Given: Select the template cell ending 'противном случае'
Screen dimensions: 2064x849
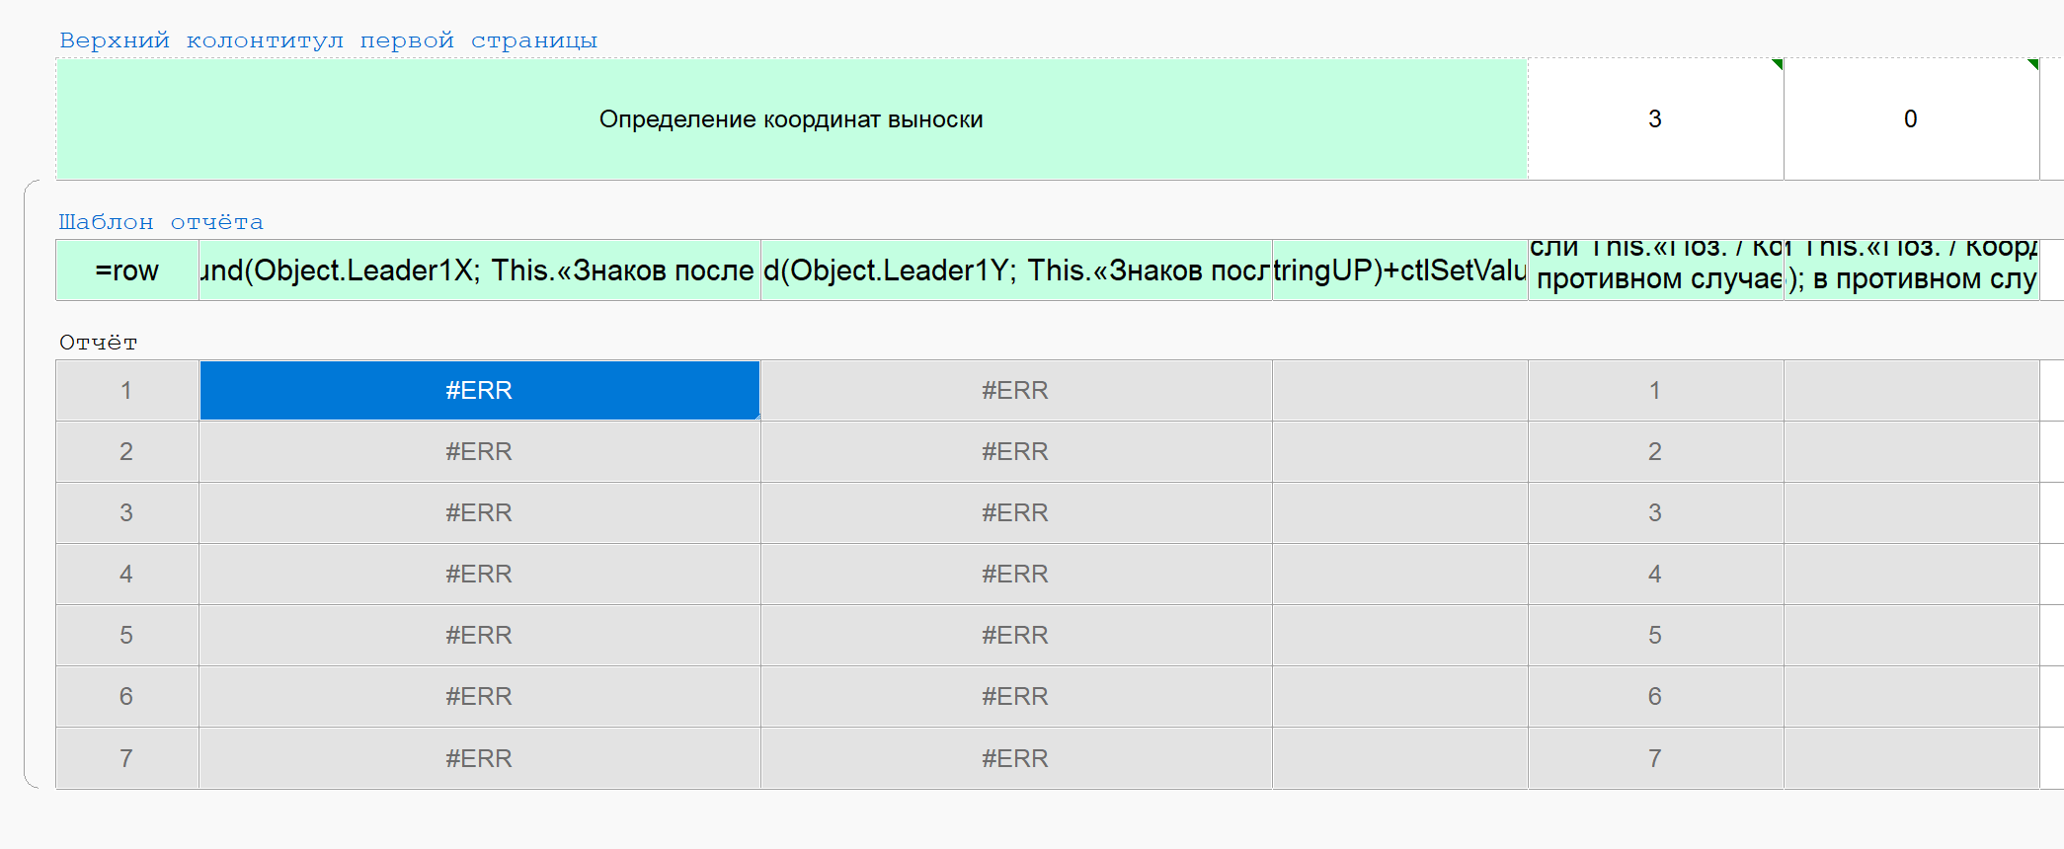Looking at the screenshot, I should 1655,270.
